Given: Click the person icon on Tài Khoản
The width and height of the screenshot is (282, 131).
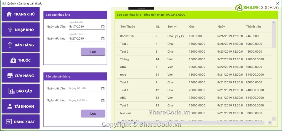Looking at the screenshot, I should pyautogui.click(x=10, y=106).
